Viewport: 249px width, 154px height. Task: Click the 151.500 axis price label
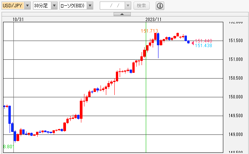(x=236, y=41)
